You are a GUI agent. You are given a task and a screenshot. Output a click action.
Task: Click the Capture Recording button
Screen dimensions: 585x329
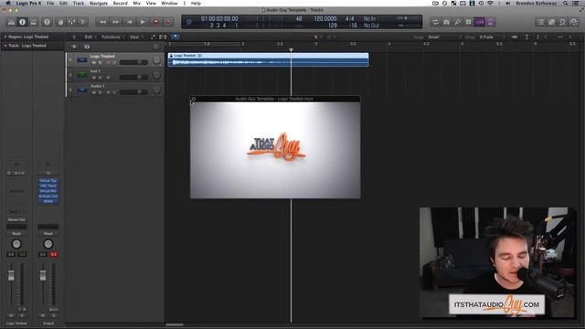[168, 22]
